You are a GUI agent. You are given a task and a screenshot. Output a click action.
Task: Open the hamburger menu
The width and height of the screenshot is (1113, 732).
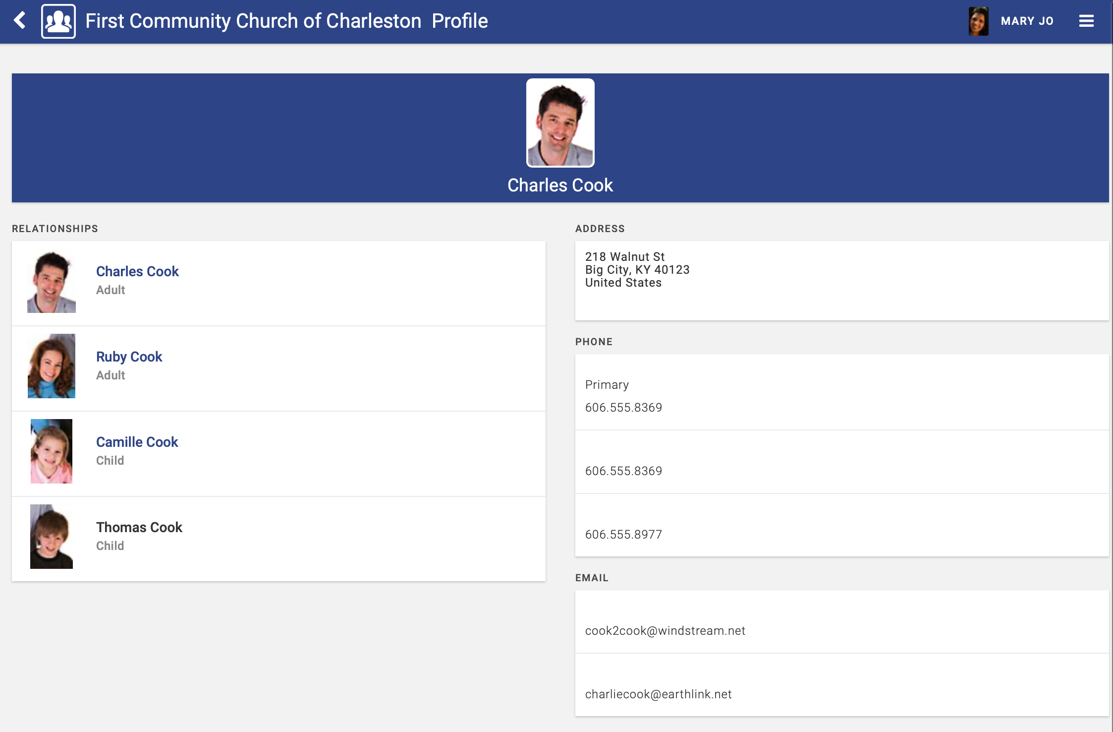tap(1086, 21)
